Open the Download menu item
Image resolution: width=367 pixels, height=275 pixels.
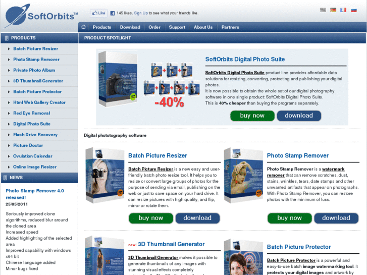click(130, 27)
